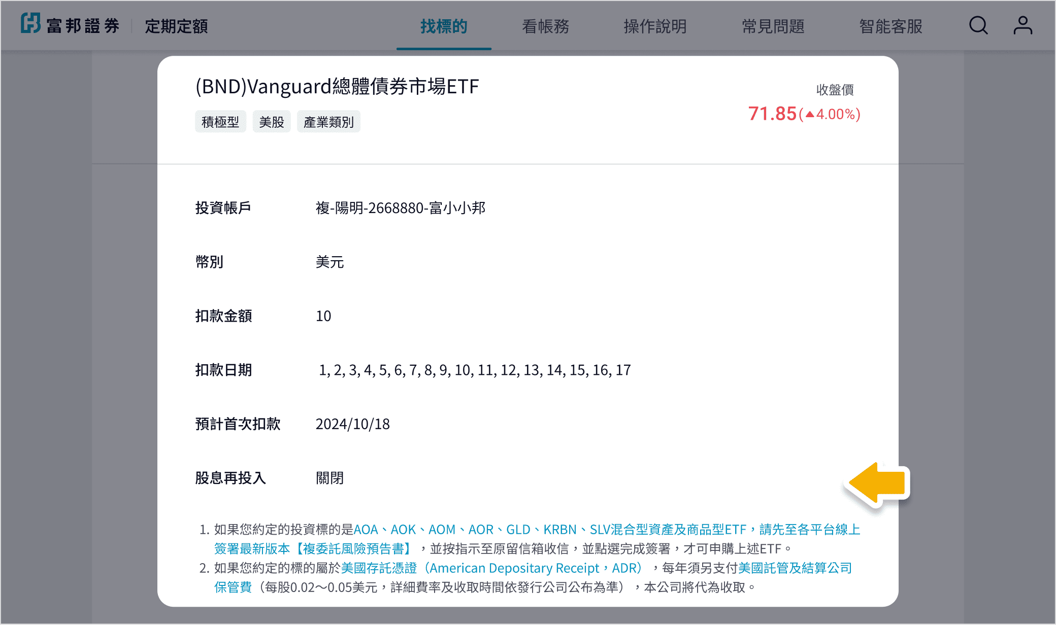Click the yellow arrow pointer icon
This screenshot has height=625, width=1056.
877,483
